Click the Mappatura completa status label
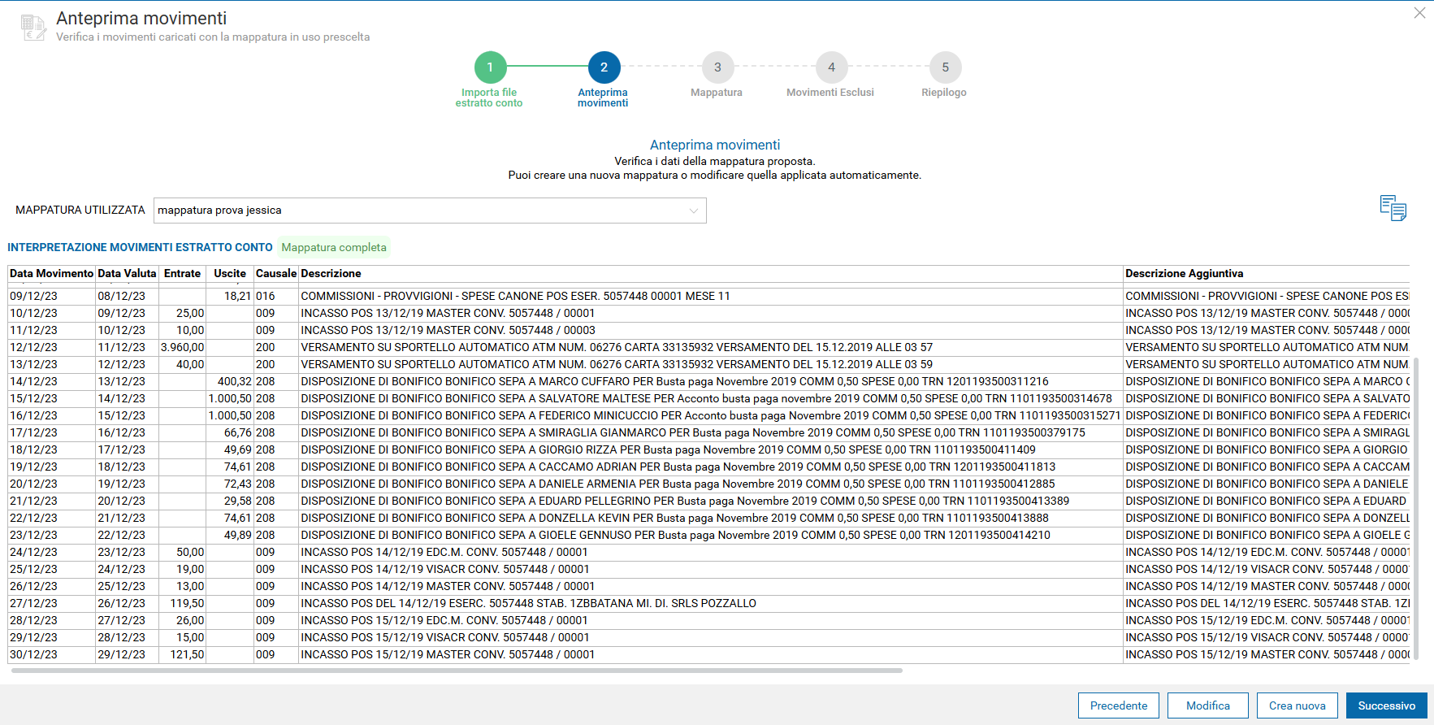 tap(334, 247)
